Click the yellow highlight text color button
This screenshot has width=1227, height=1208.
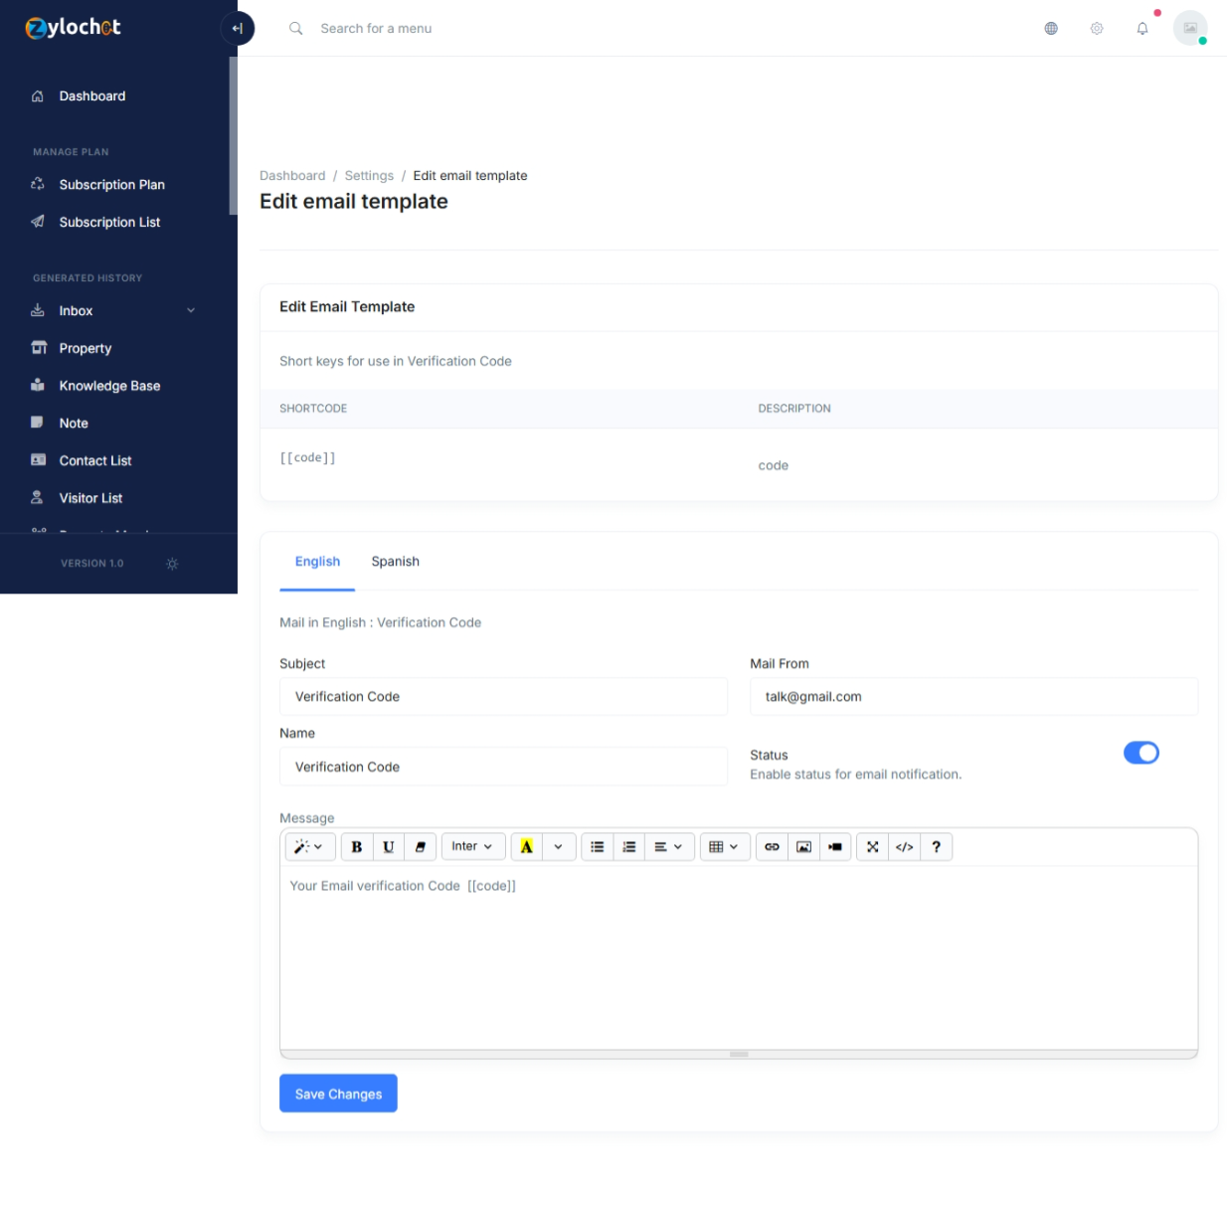526,847
